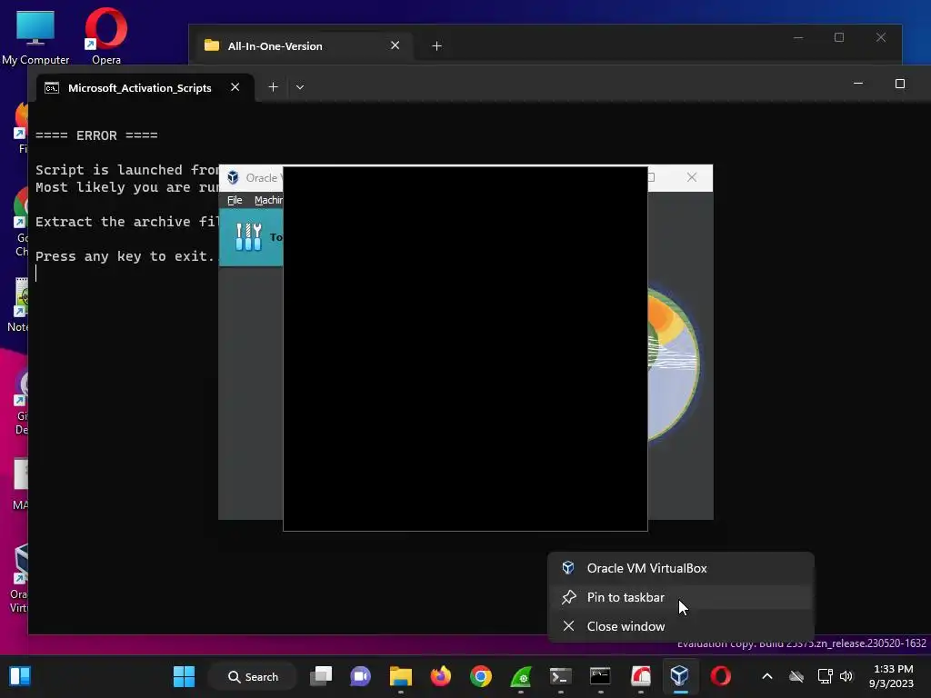This screenshot has width=931, height=698.
Task: Minimize the terminal window
Action: pyautogui.click(x=858, y=84)
